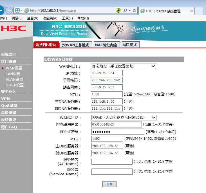Click the refresh page icon
Image resolution: width=206 pixels, height=193 pixels.
[134, 10]
